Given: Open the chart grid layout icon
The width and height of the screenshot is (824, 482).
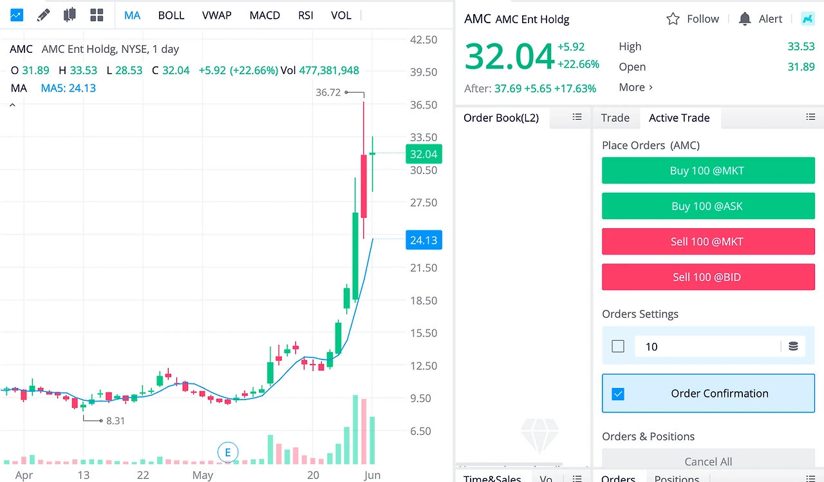Looking at the screenshot, I should [x=97, y=15].
